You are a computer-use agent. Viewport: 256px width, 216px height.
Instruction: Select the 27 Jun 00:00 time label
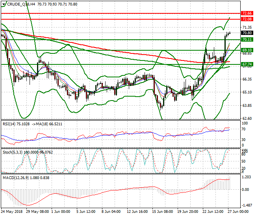click(x=238, y=212)
